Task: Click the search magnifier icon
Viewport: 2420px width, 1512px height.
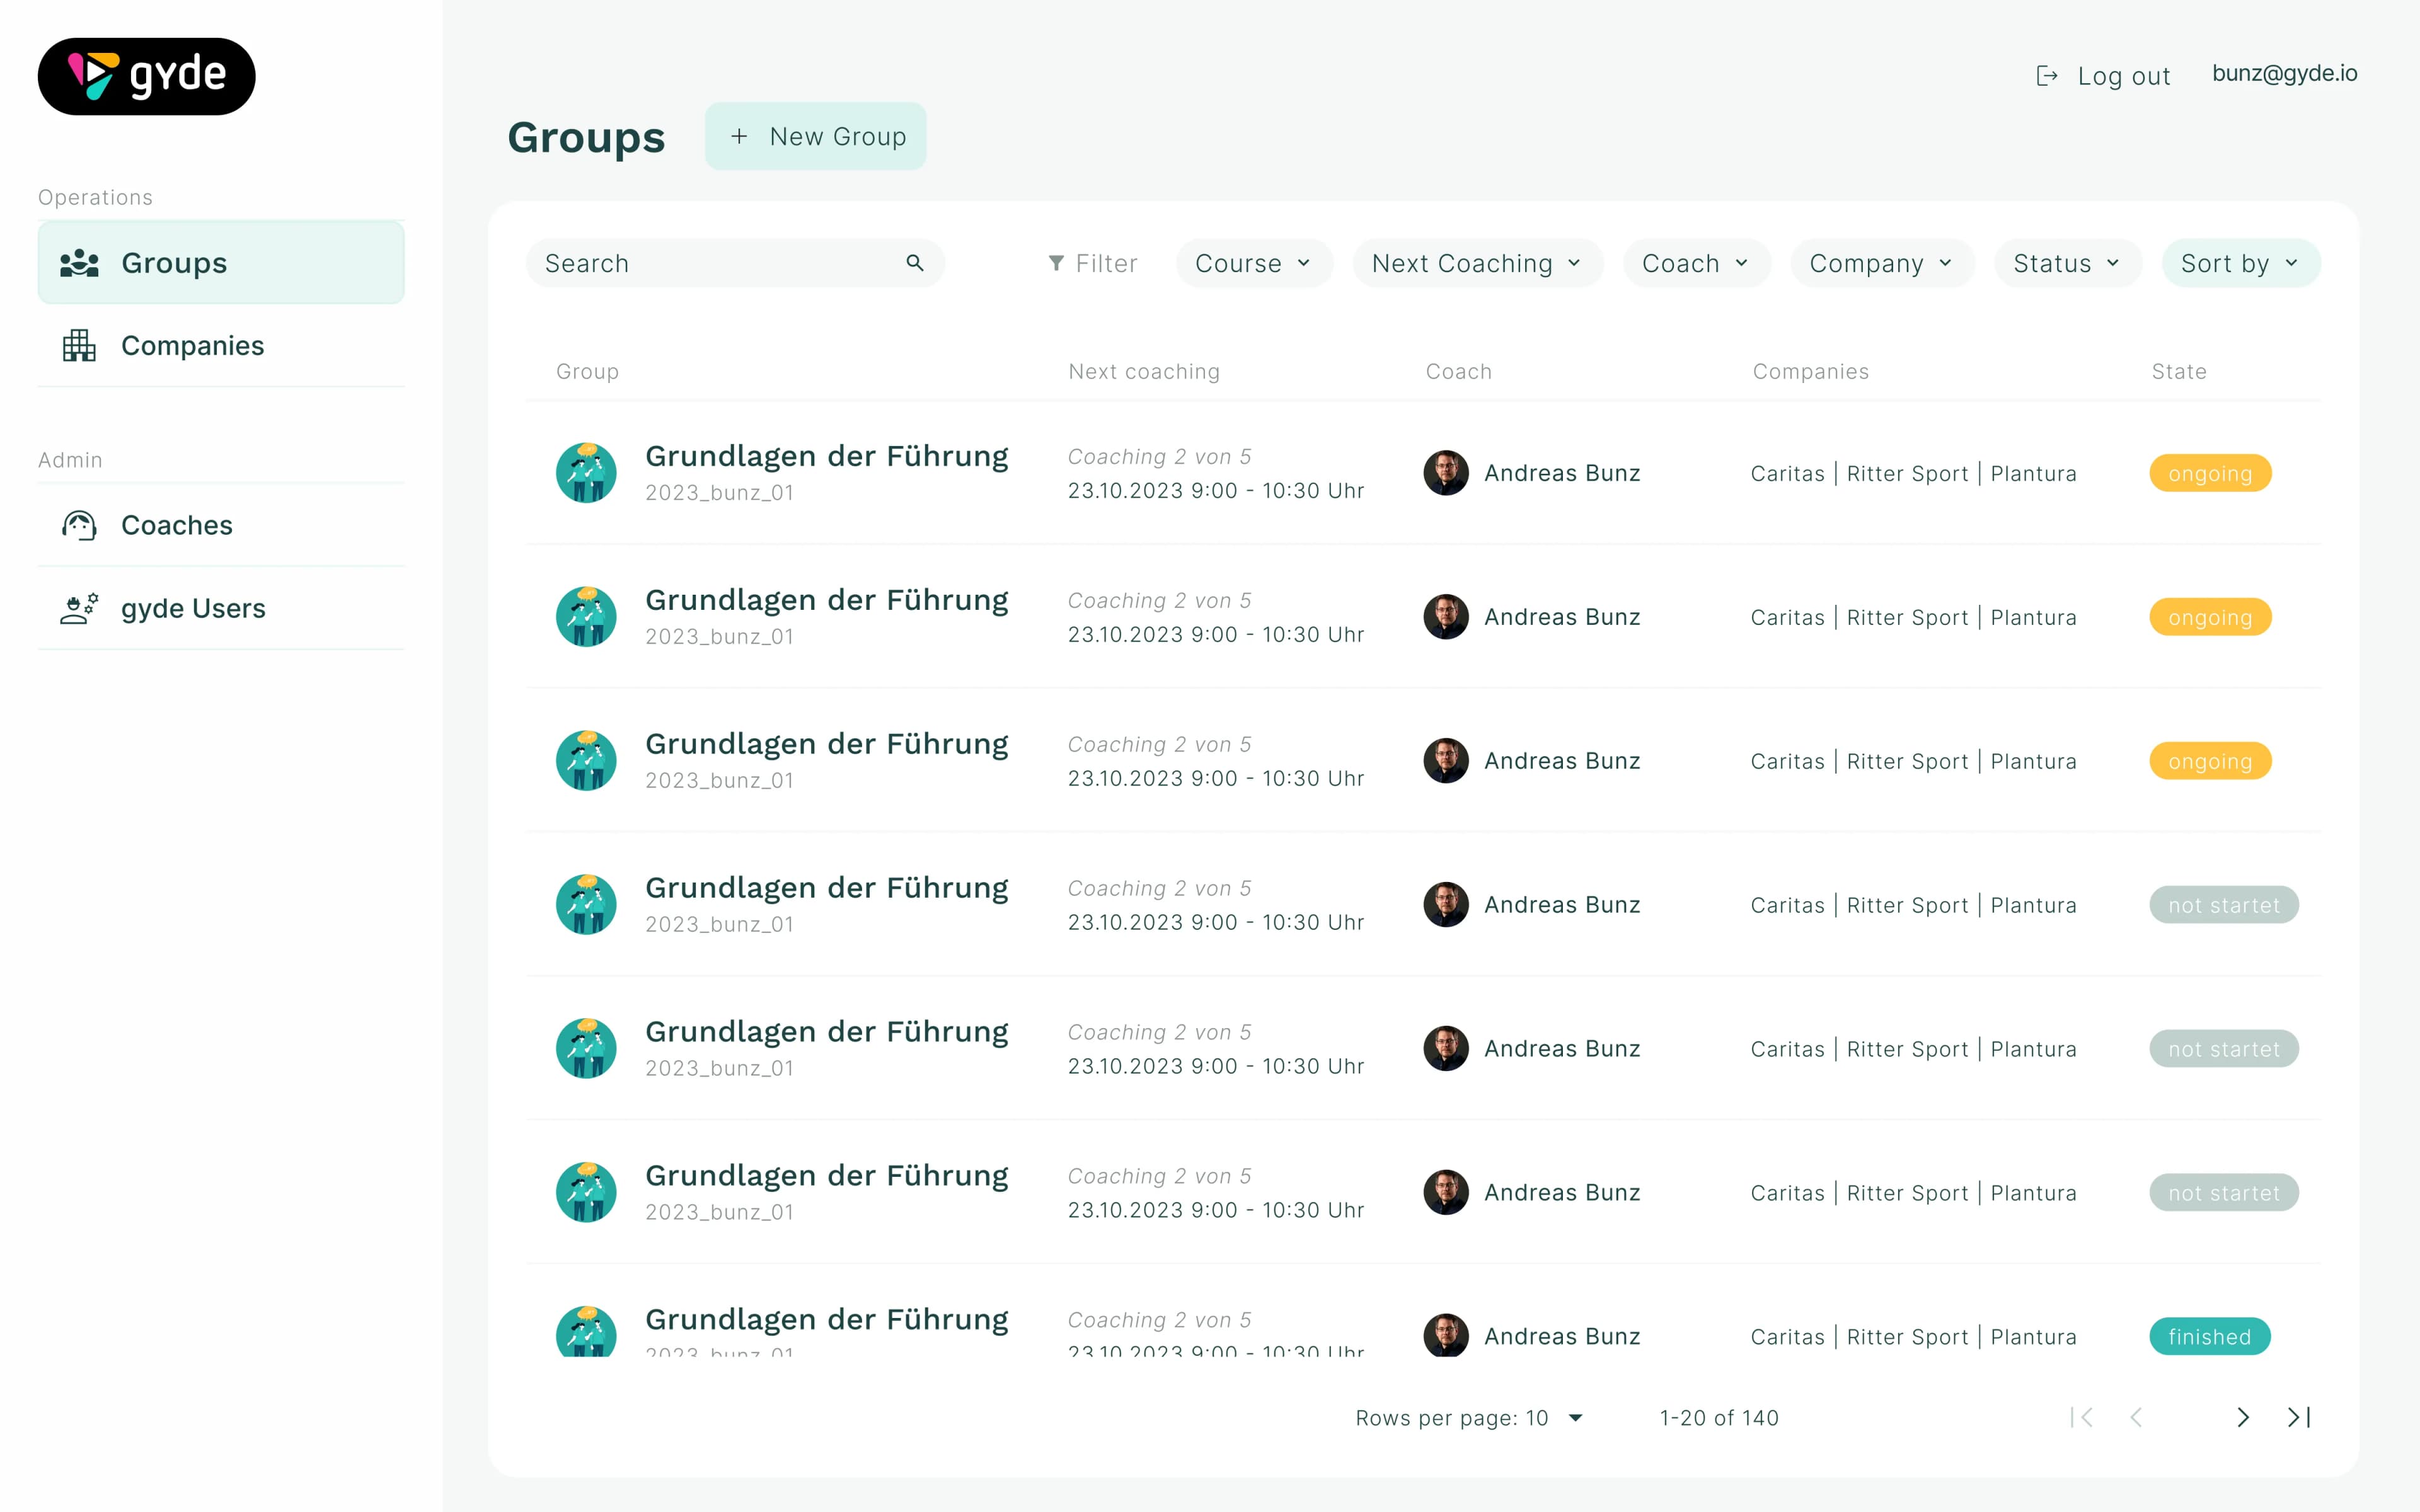Action: [x=914, y=263]
